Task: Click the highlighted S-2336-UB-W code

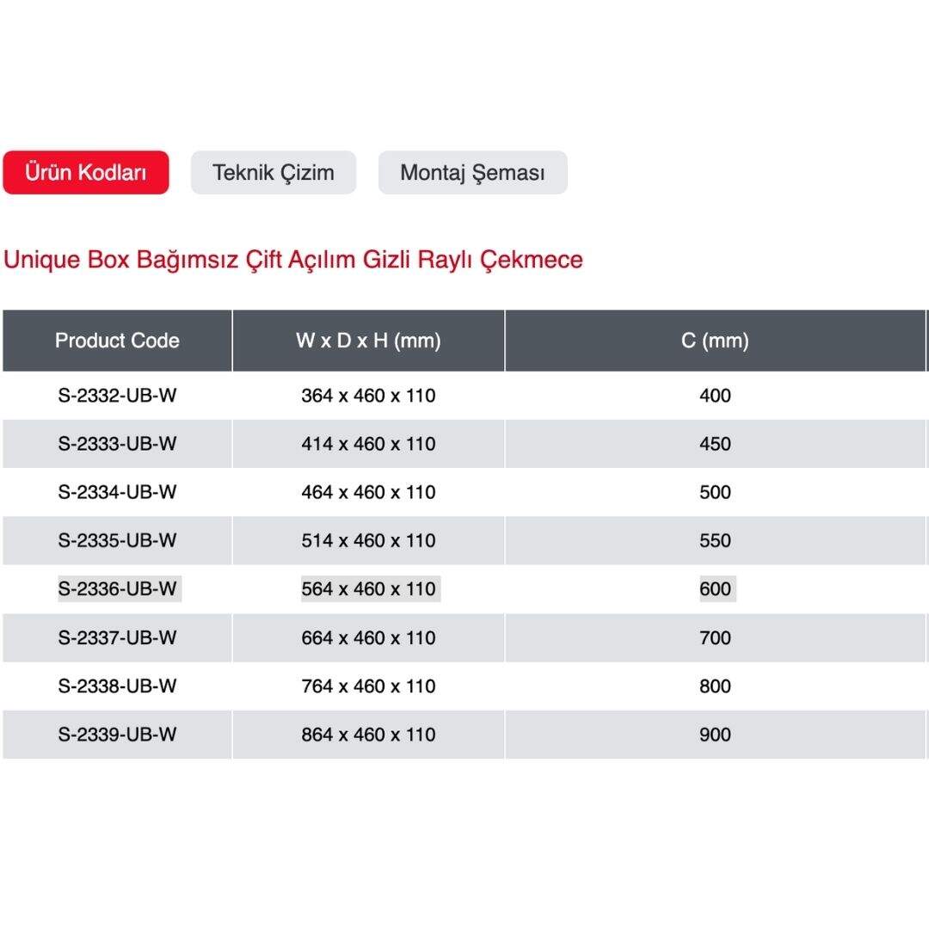Action: (x=117, y=589)
